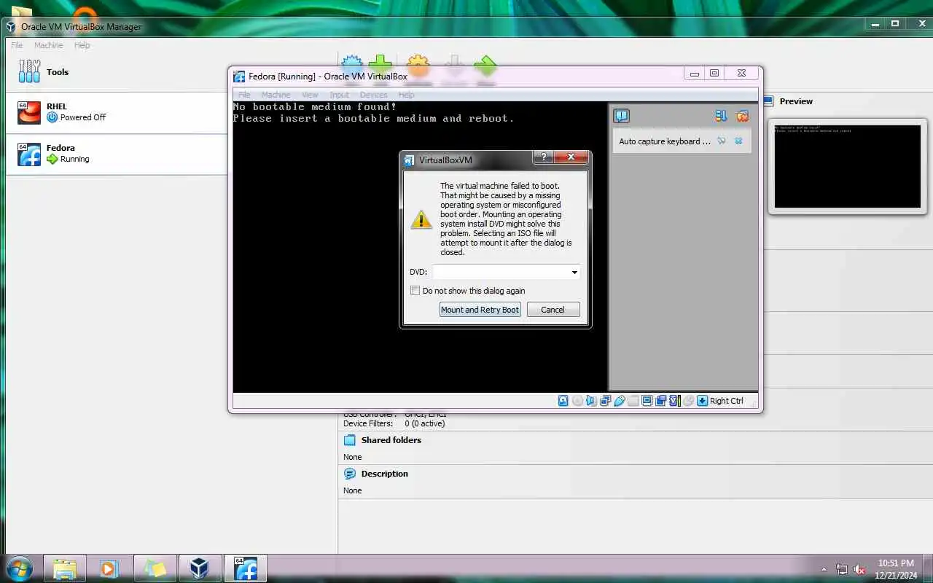Open File menu in the Fedora VM window

[244, 95]
